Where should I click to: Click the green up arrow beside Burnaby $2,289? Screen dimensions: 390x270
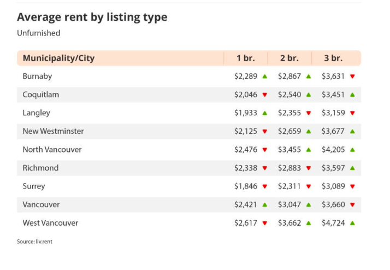tap(264, 77)
